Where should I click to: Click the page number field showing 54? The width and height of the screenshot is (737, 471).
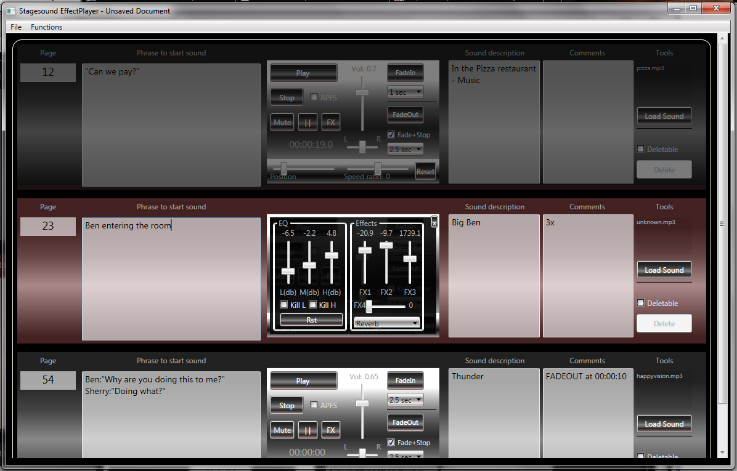pyautogui.click(x=48, y=380)
